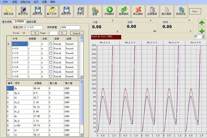Click the 载入文件 (Load File) toolbar icon
Viewport: 207px width, 138px height.
coord(52,11)
